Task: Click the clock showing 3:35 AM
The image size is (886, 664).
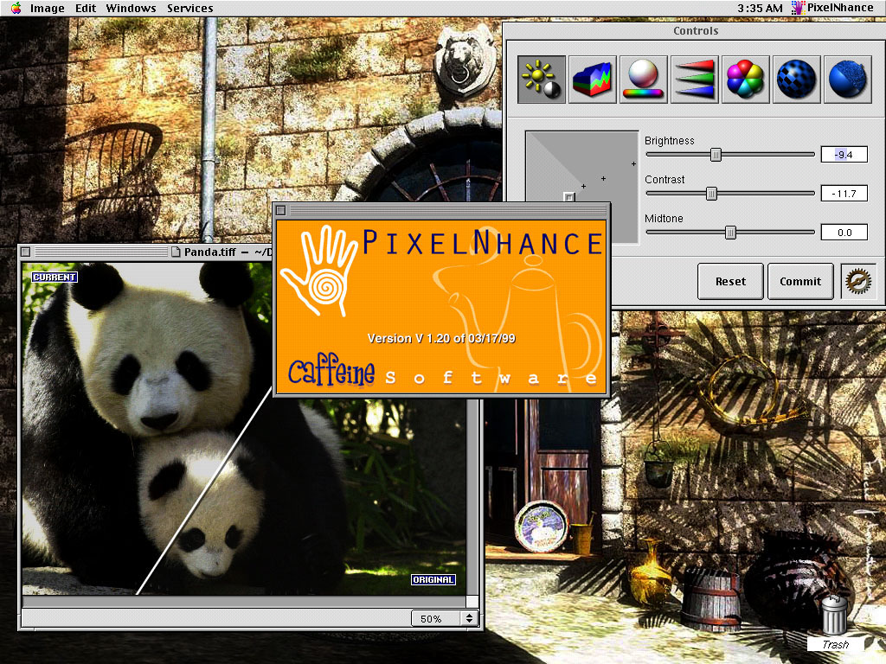Action: pos(760,8)
